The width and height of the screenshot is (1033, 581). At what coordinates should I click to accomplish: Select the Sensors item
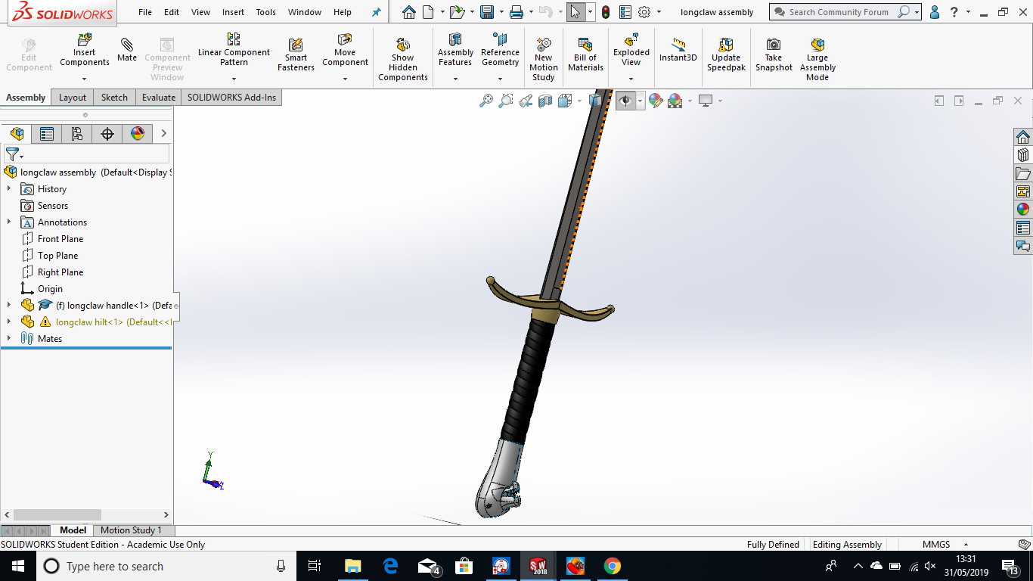[x=53, y=206]
